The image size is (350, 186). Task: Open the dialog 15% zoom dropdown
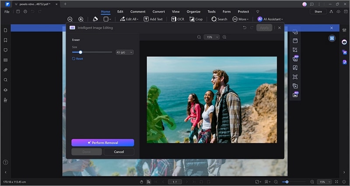point(211,37)
